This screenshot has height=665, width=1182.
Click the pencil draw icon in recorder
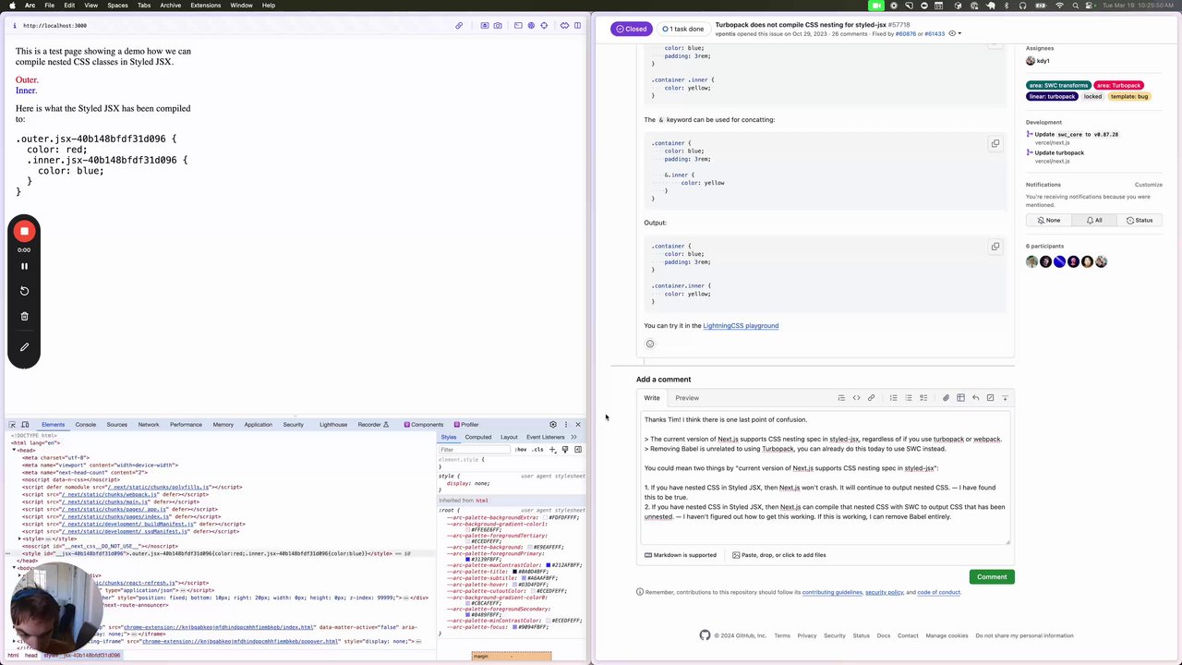tap(24, 347)
